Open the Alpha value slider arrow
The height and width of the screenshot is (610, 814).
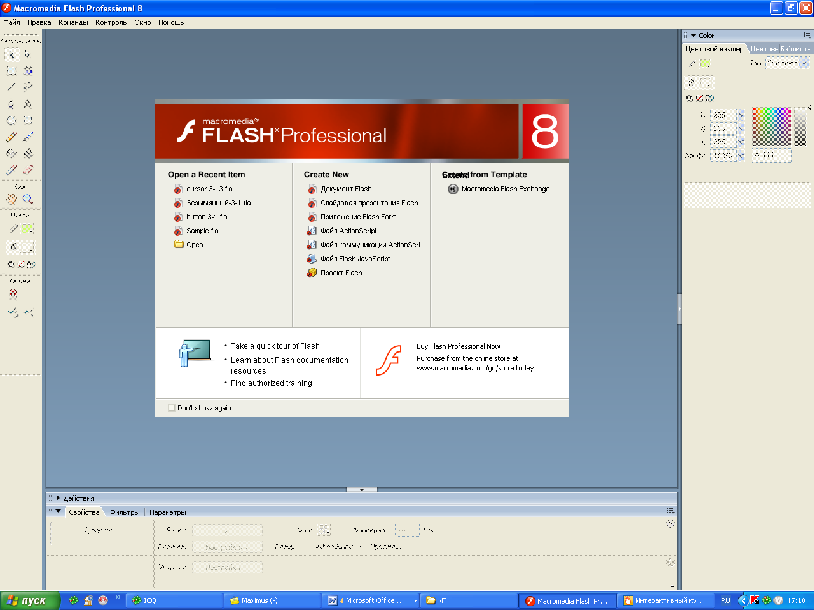[x=741, y=156]
